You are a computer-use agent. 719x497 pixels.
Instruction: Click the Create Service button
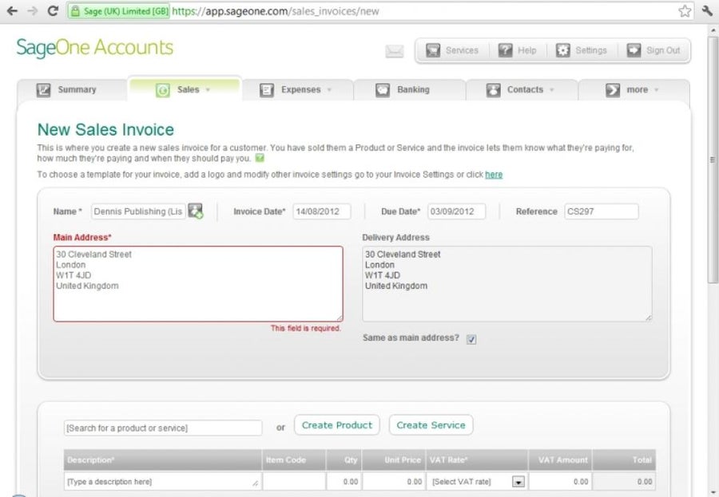click(x=431, y=425)
